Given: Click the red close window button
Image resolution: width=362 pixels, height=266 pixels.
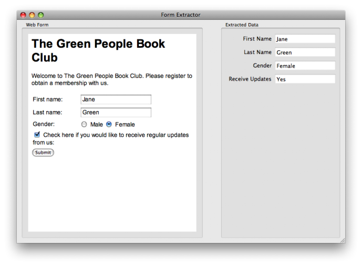Looking at the screenshot, I should click(x=23, y=15).
